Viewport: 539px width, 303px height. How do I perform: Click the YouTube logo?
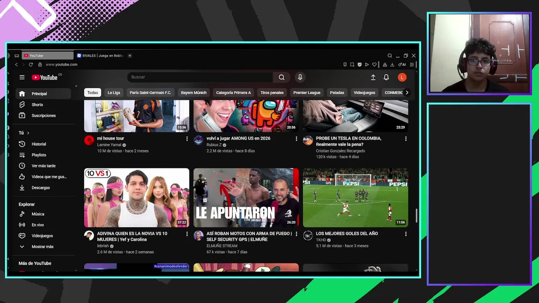[45, 77]
